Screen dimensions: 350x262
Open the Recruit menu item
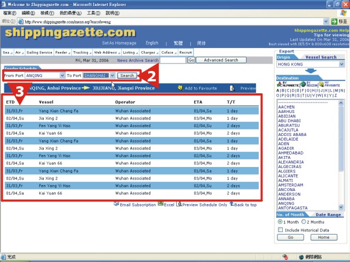(185, 52)
